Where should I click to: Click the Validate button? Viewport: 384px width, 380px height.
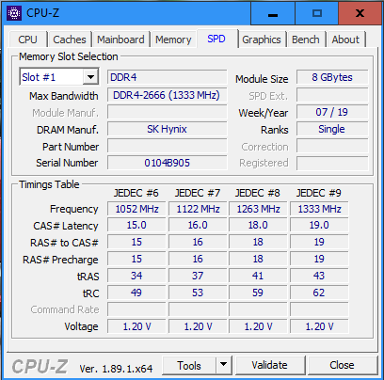pos(270,365)
